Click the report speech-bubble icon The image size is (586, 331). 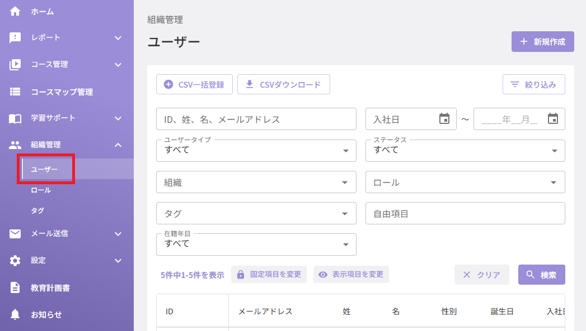[x=15, y=37]
